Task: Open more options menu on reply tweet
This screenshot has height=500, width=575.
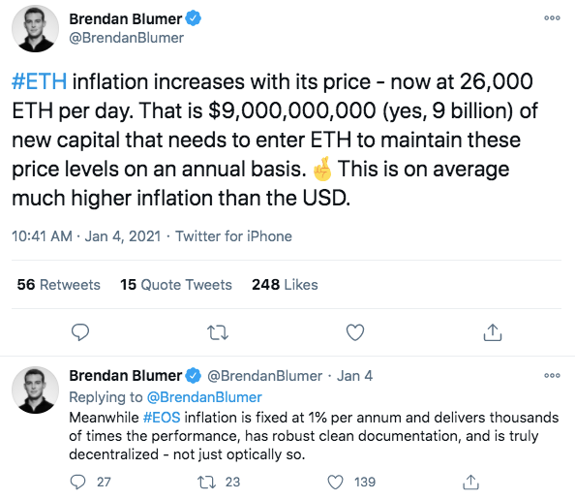Action: [x=552, y=375]
